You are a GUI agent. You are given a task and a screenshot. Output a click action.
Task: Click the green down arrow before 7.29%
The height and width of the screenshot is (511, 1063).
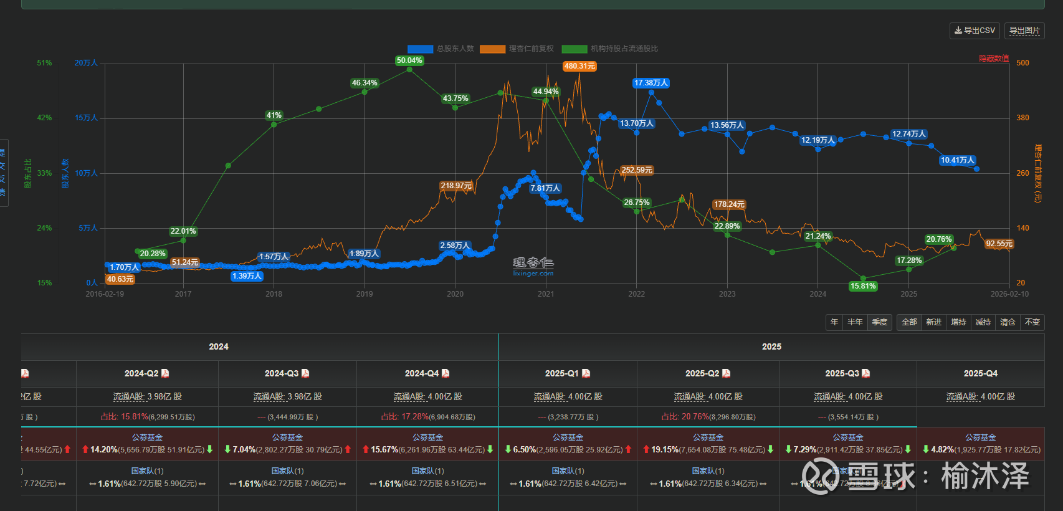788,449
